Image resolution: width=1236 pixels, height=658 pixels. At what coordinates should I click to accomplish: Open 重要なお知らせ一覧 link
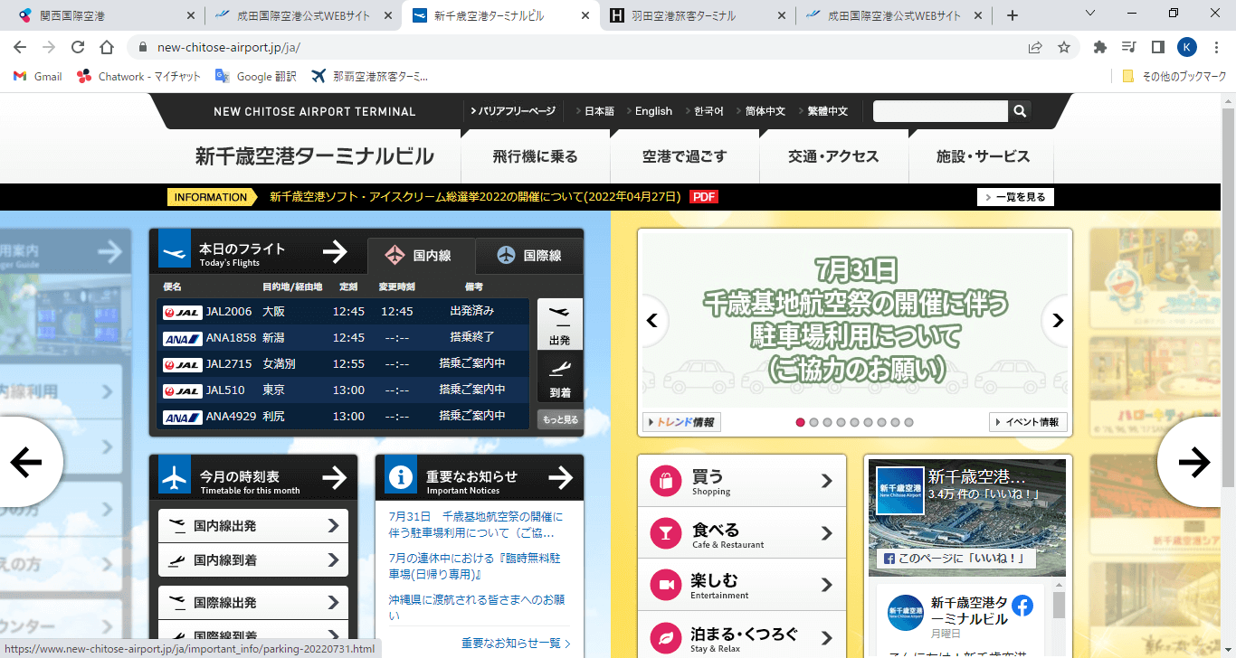coord(516,644)
